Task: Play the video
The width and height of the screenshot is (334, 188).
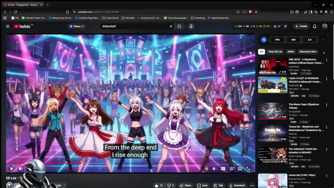Action: (x=12, y=169)
